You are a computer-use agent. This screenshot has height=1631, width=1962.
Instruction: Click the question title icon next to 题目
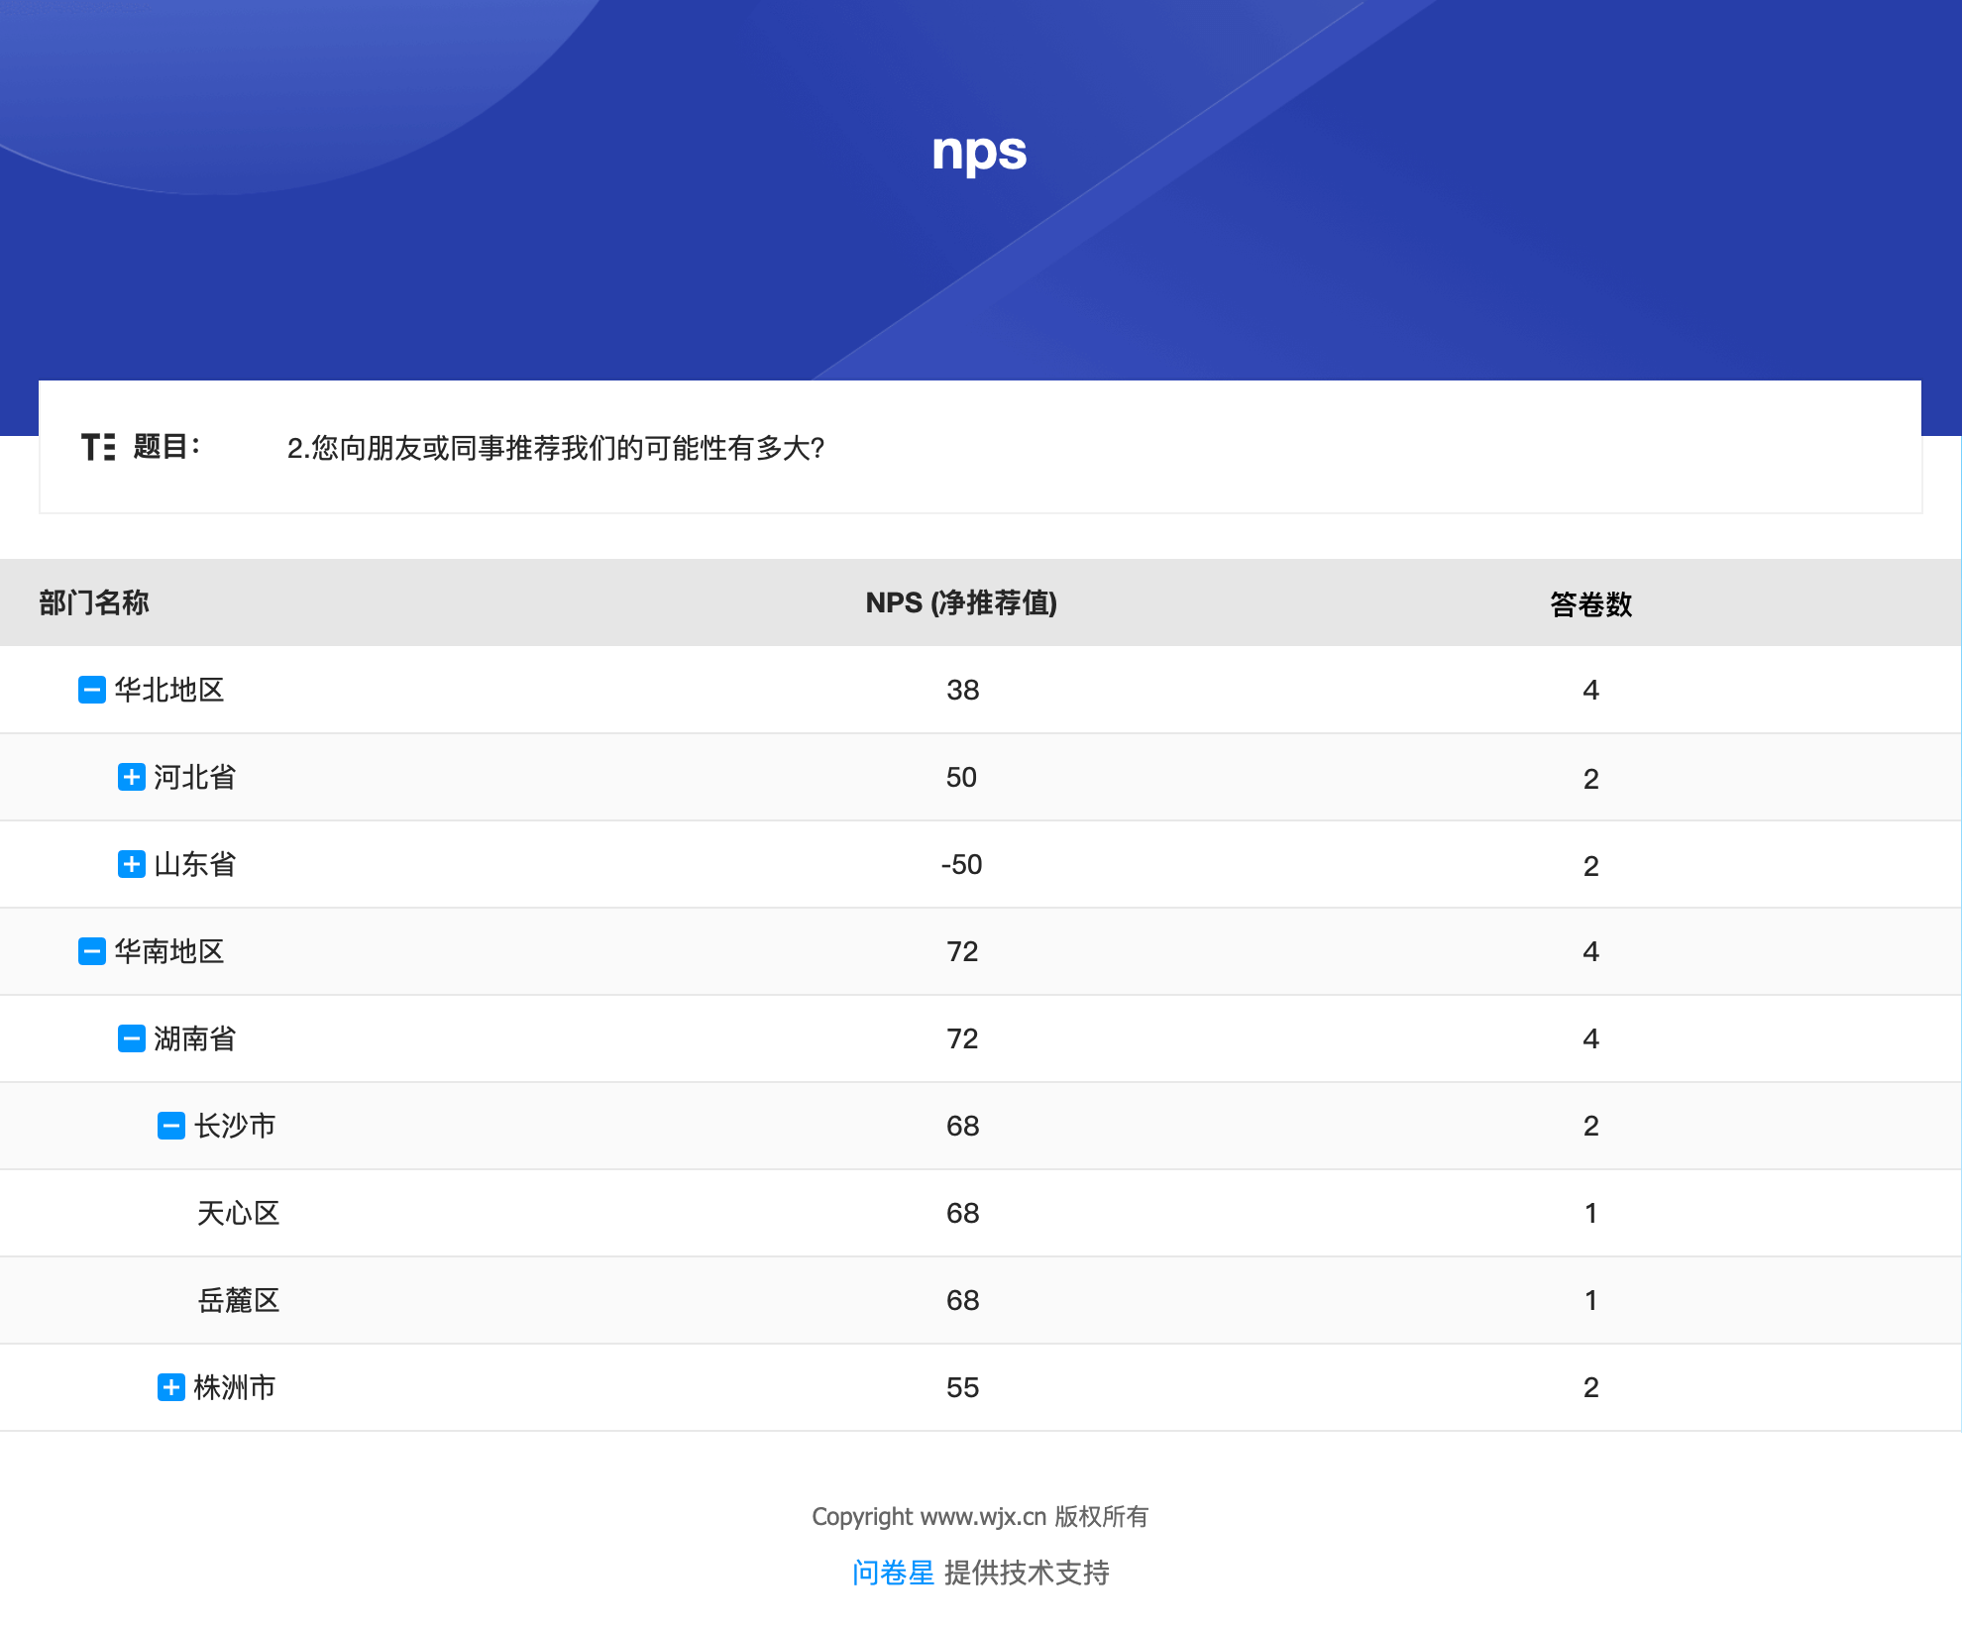point(98,447)
